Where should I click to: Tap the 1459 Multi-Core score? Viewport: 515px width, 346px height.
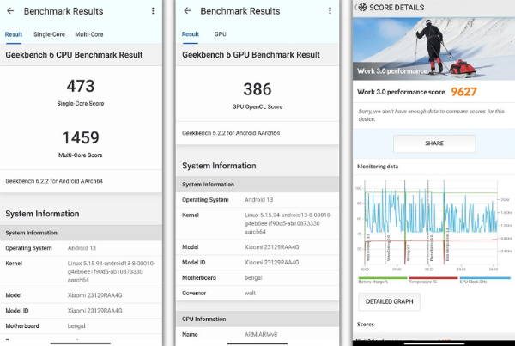81,137
